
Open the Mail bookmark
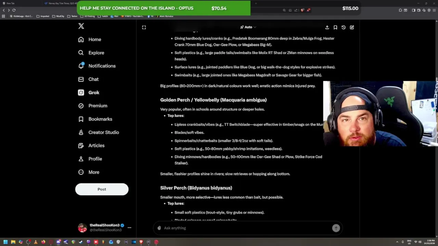[115, 16]
